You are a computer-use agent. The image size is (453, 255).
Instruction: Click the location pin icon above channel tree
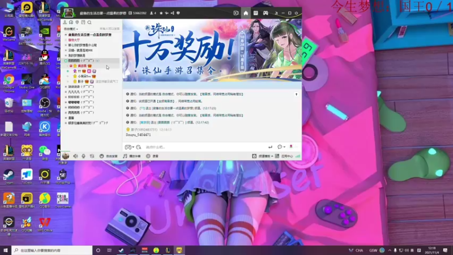[77, 22]
